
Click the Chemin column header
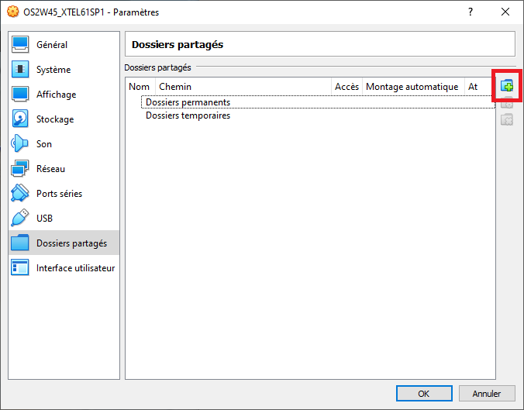coord(175,87)
